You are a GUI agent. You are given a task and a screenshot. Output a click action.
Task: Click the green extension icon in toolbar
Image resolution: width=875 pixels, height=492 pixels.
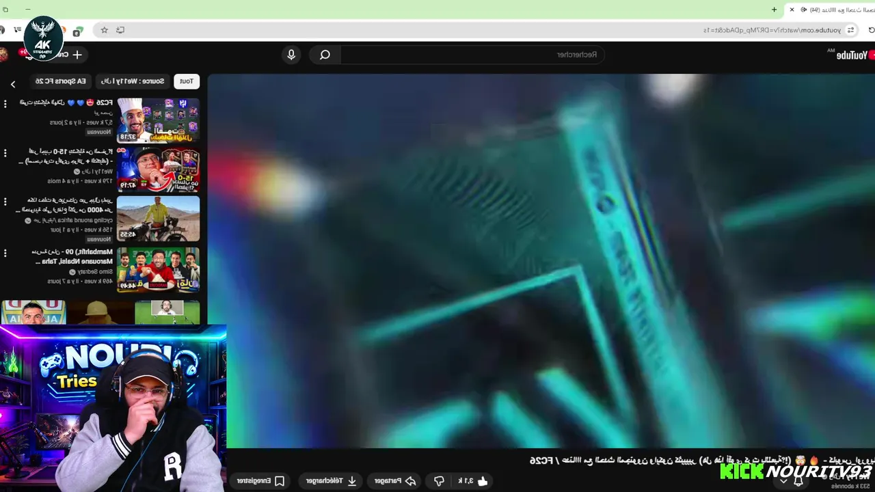[x=78, y=31]
